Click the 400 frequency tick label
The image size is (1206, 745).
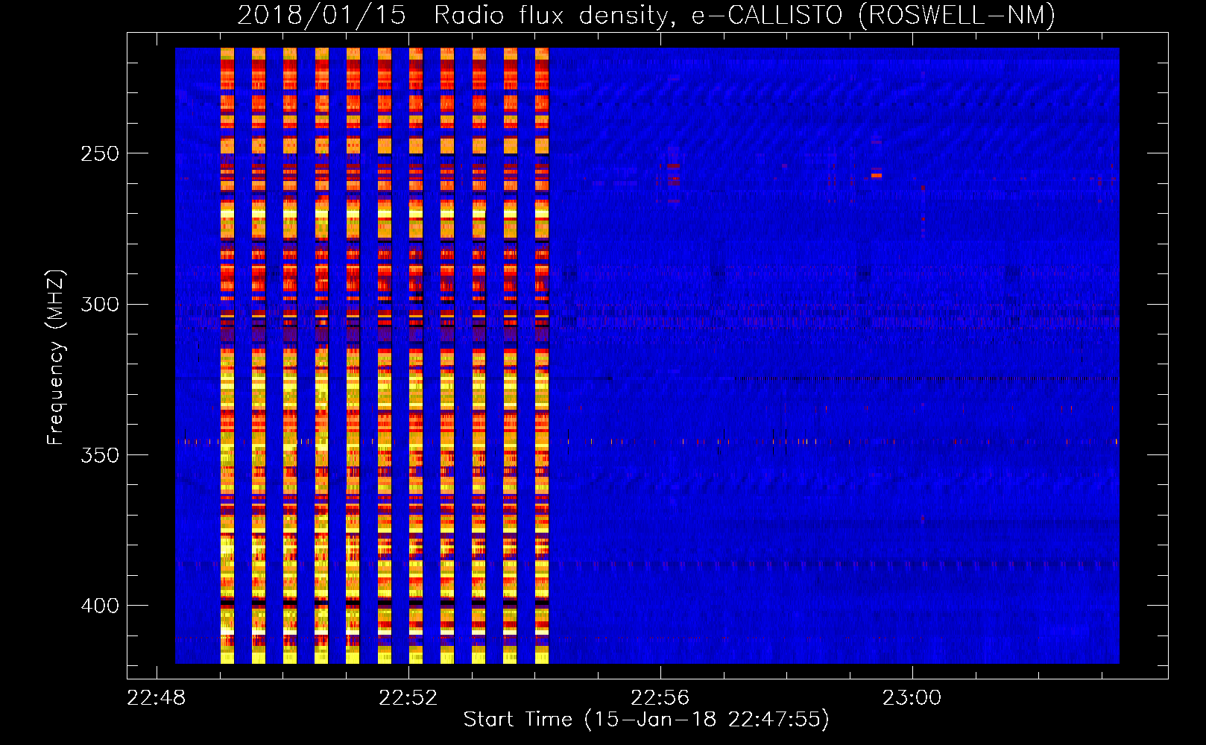100,606
